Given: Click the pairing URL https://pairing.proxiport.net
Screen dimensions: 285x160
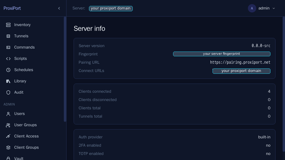Looking at the screenshot, I should pyautogui.click(x=240, y=63).
